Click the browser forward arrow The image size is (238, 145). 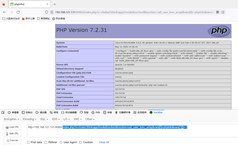(11, 12)
